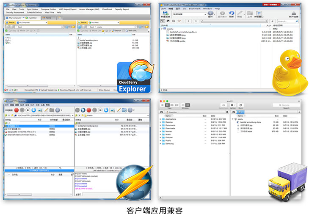
Task: Open the transfers window icon in Cyberduck
Action: [x=259, y=14]
